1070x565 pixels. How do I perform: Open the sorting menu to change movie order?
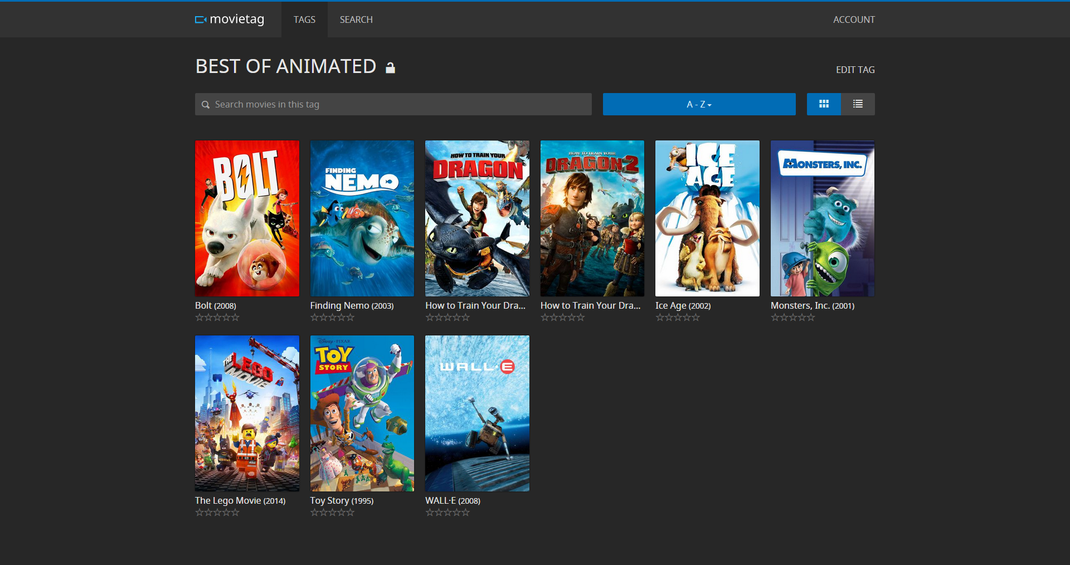coord(699,104)
